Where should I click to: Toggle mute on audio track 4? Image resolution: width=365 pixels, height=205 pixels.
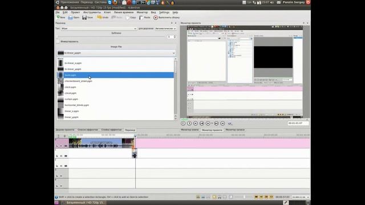point(61,186)
